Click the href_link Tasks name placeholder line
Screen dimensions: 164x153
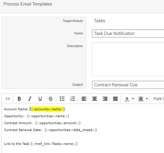41,144
